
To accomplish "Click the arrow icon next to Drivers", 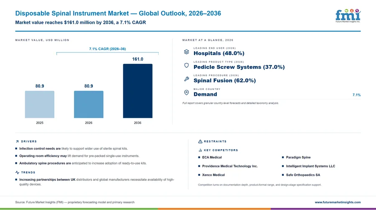I will (17, 142).
